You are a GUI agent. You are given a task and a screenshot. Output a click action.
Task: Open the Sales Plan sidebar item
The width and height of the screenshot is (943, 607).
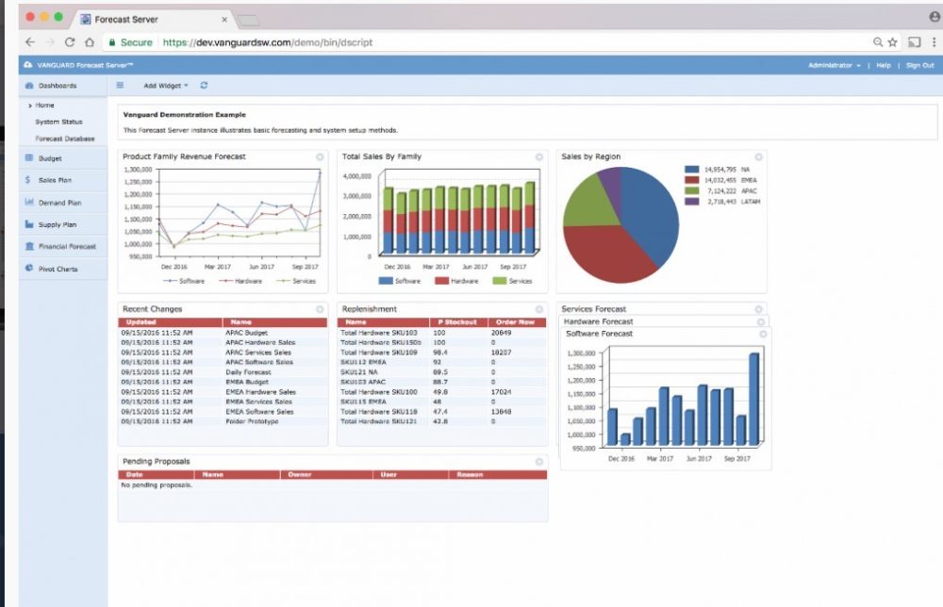pos(62,180)
